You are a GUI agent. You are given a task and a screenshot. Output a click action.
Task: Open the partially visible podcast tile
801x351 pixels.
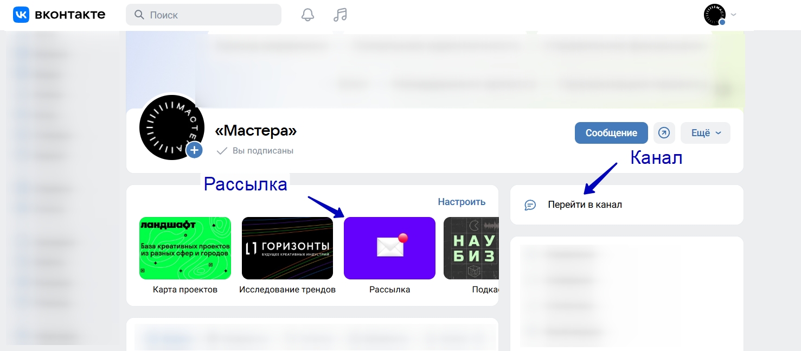470,248
